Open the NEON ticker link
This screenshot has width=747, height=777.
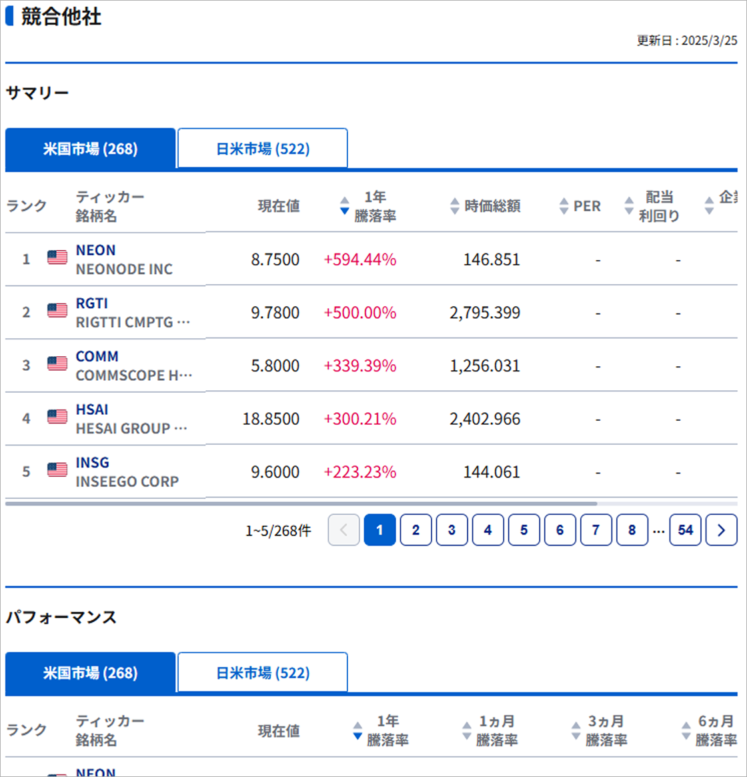click(x=95, y=250)
